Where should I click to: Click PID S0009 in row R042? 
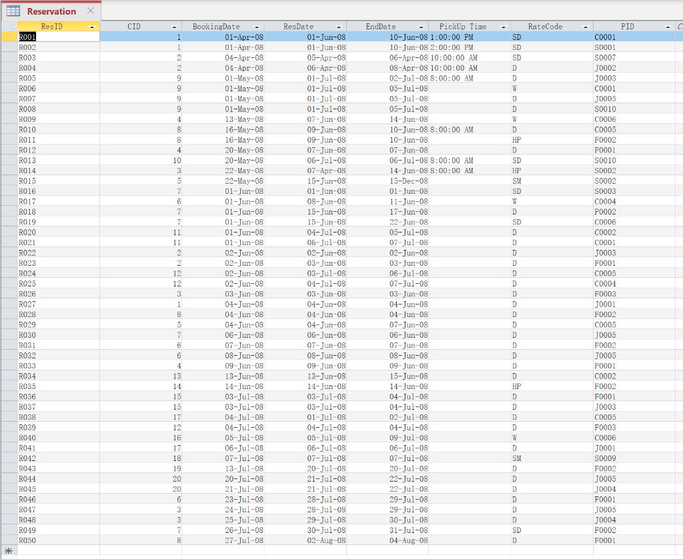tap(635, 458)
